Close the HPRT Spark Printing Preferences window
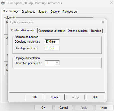This screenshot has height=111, width=114. coord(111,3)
